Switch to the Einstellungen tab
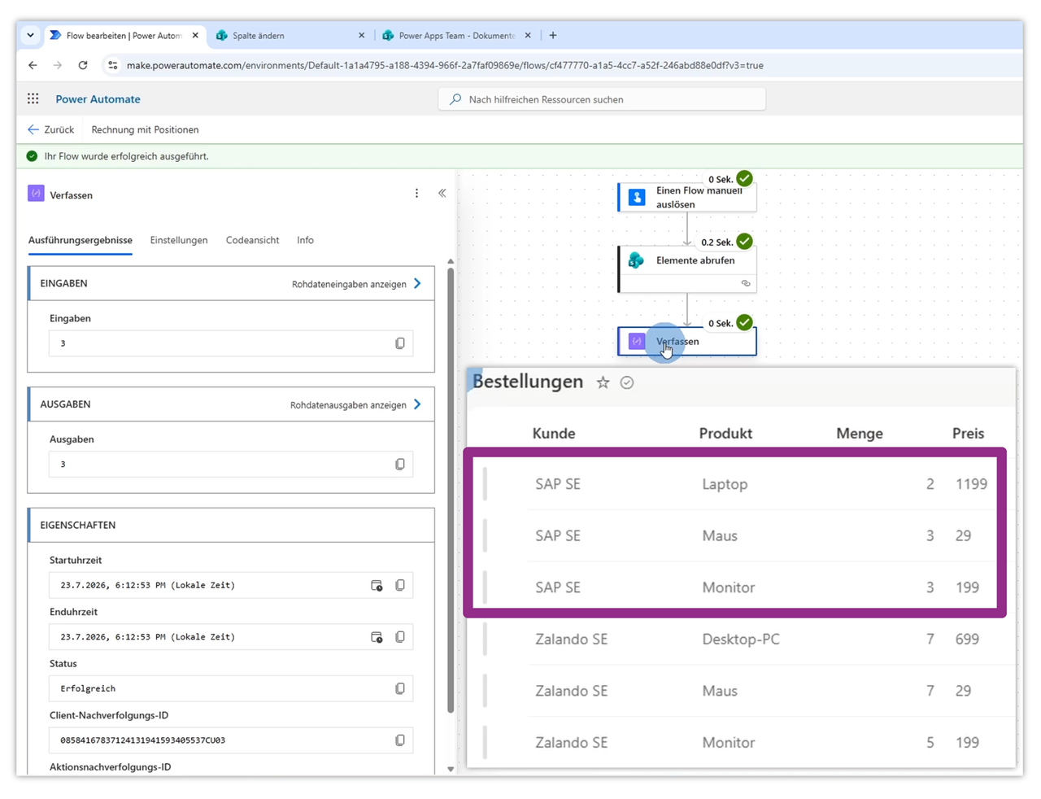 (x=179, y=240)
